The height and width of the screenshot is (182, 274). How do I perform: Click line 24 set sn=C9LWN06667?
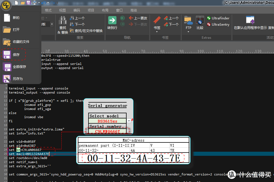tap(25, 150)
